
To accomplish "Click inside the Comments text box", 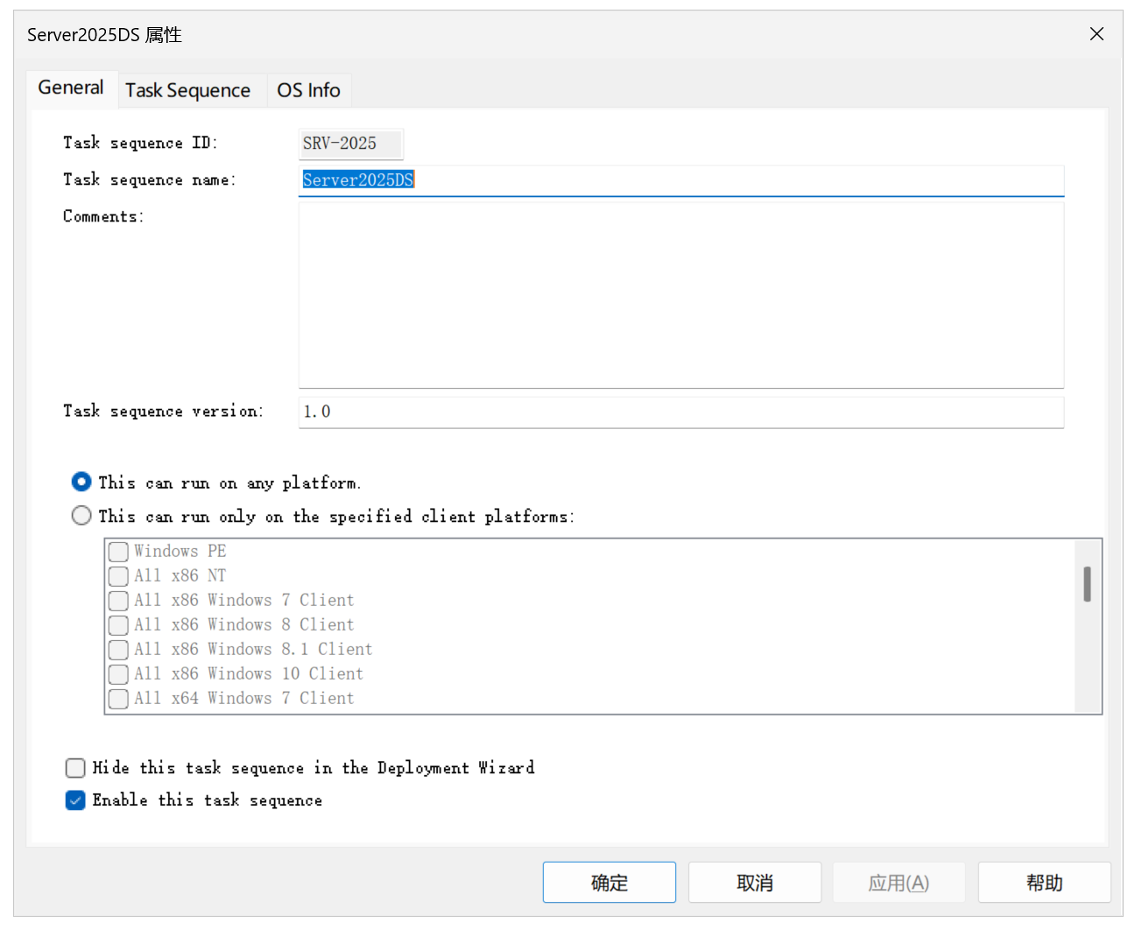I will coord(680,294).
